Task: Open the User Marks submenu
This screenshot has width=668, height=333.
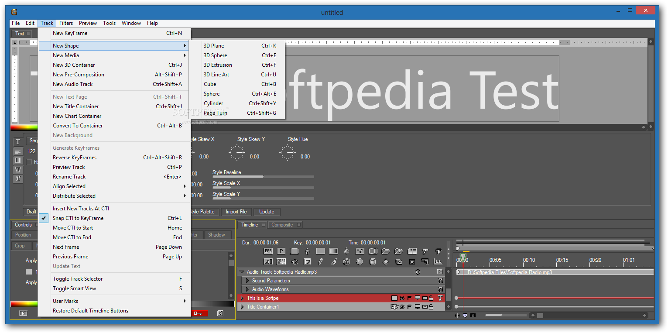Action: coord(114,301)
